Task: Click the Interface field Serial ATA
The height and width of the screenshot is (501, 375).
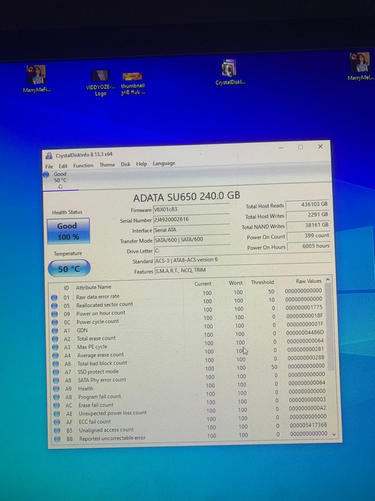Action: click(192, 229)
